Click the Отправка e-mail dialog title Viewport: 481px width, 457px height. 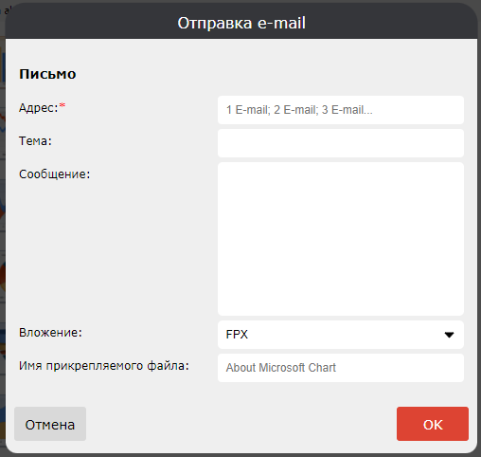(241, 23)
